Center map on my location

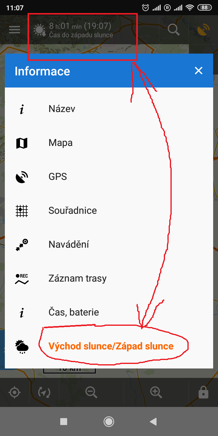tap(15, 393)
